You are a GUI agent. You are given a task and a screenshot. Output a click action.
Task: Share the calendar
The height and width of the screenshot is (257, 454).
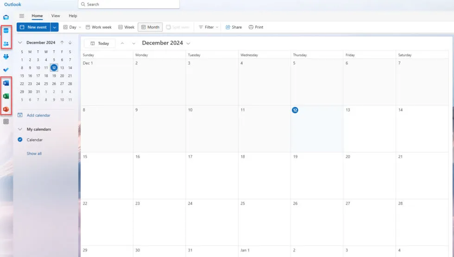233,27
